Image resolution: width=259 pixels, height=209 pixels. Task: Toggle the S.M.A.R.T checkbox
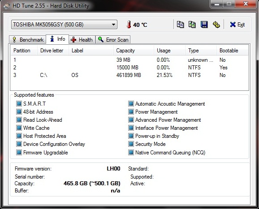coord(19,104)
